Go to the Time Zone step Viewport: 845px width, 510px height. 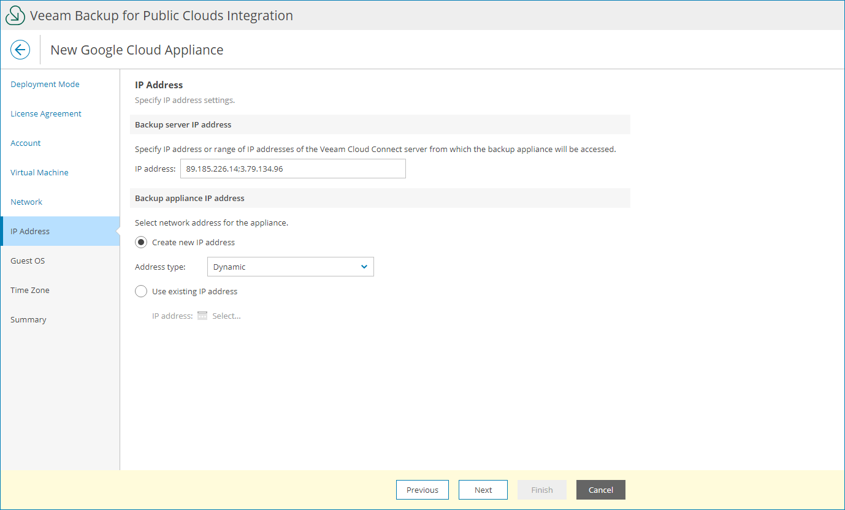tap(29, 290)
